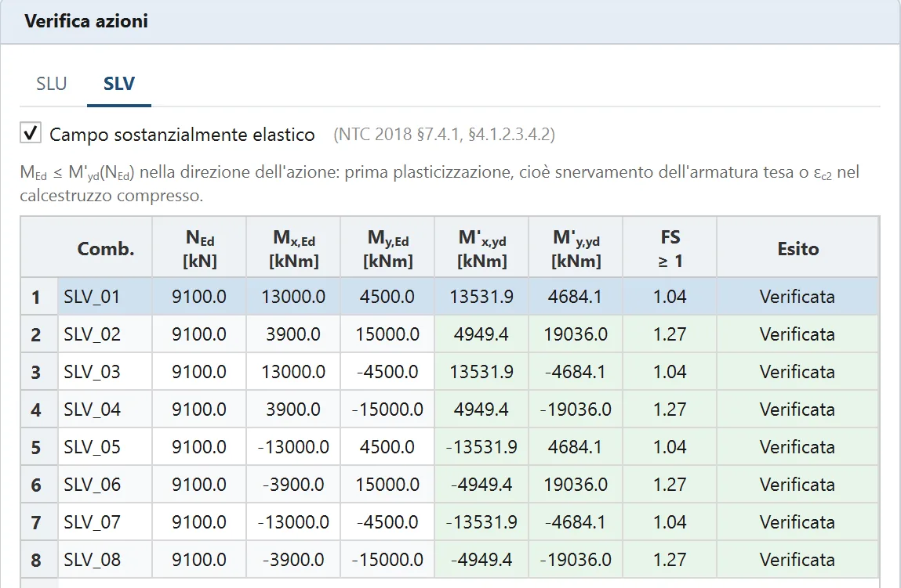
Task: Click the SLV_06 combination cell
Action: pos(105,484)
